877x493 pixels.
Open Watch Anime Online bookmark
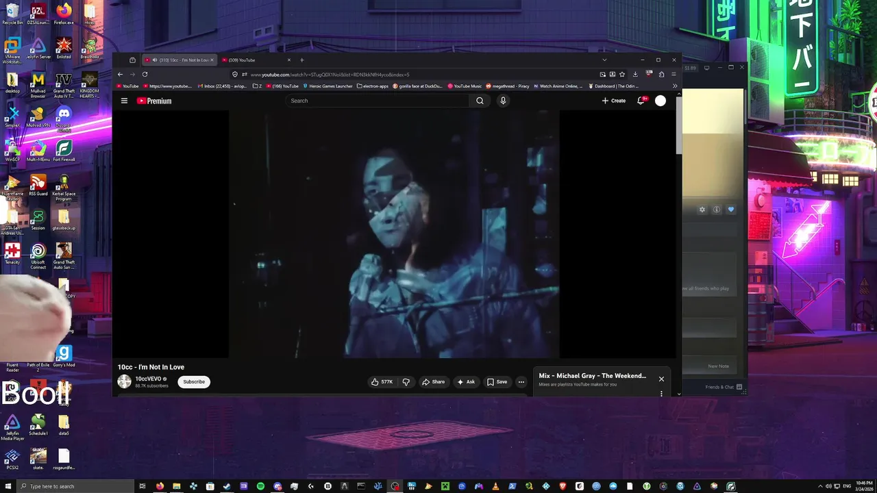coord(558,86)
